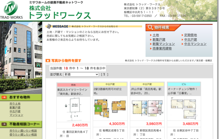
Task: Click the 売地 category label
Action: tap(73, 85)
